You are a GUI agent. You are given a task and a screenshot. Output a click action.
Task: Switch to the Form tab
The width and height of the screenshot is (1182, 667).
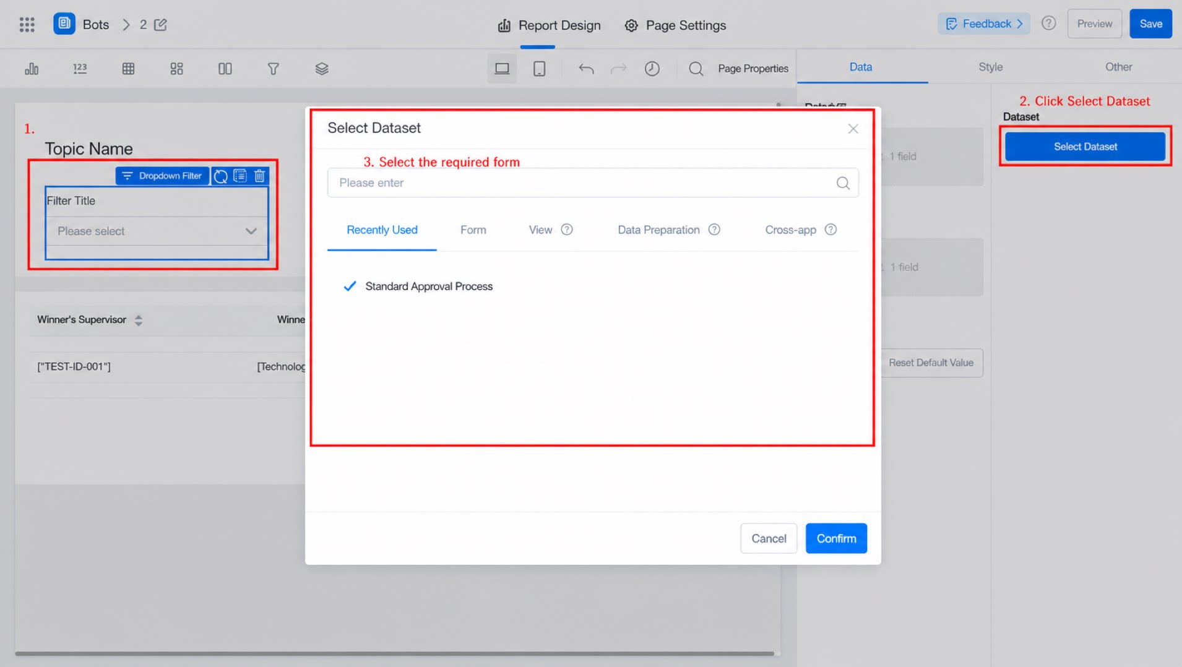click(473, 230)
